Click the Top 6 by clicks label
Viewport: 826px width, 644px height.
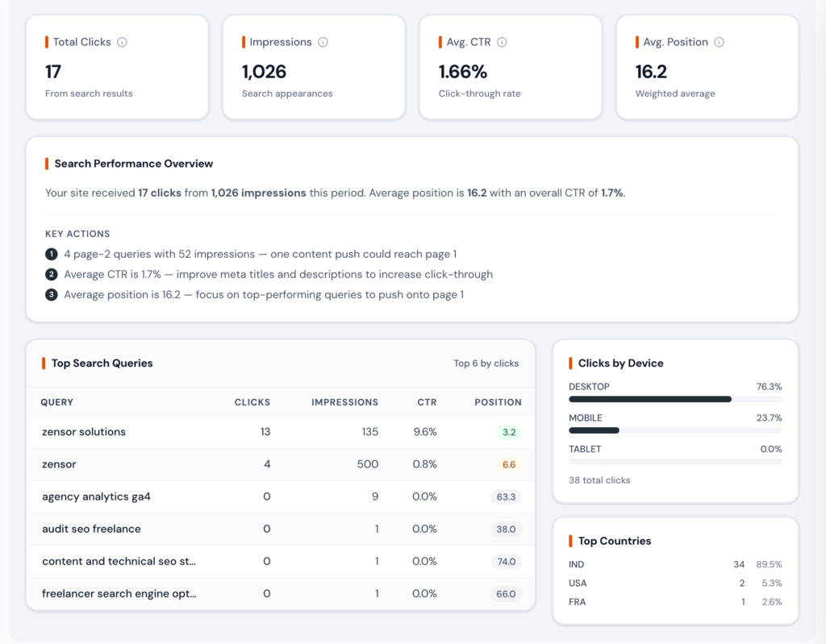point(486,364)
